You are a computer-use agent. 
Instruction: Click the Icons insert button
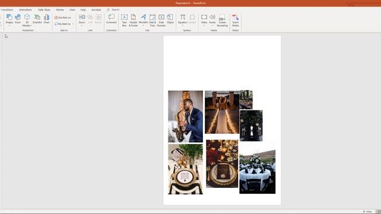18,19
